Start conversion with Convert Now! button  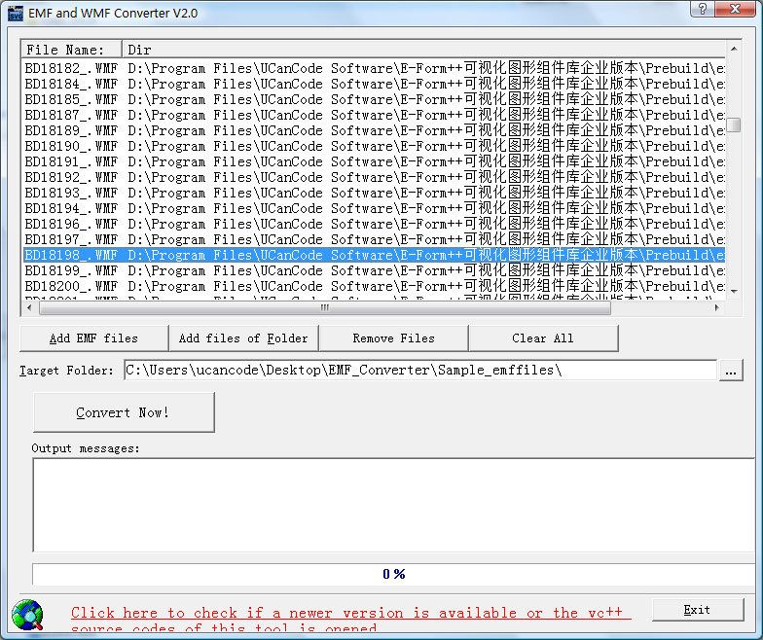[124, 412]
